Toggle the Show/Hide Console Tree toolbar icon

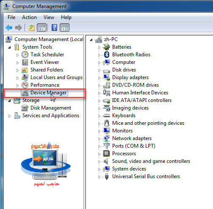(42, 27)
